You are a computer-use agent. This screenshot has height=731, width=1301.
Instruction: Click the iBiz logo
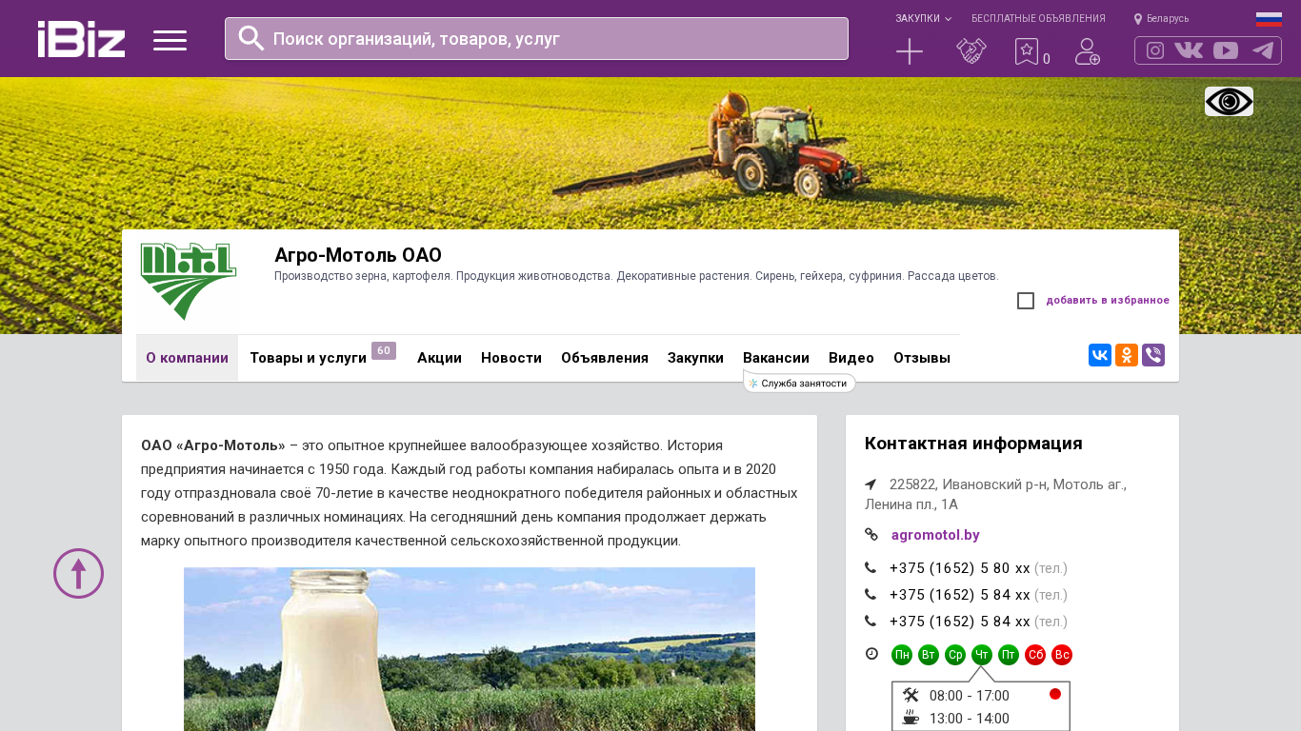tap(81, 39)
